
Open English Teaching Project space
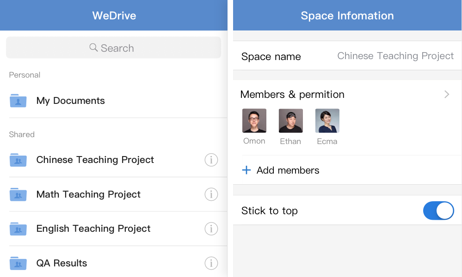point(93,229)
